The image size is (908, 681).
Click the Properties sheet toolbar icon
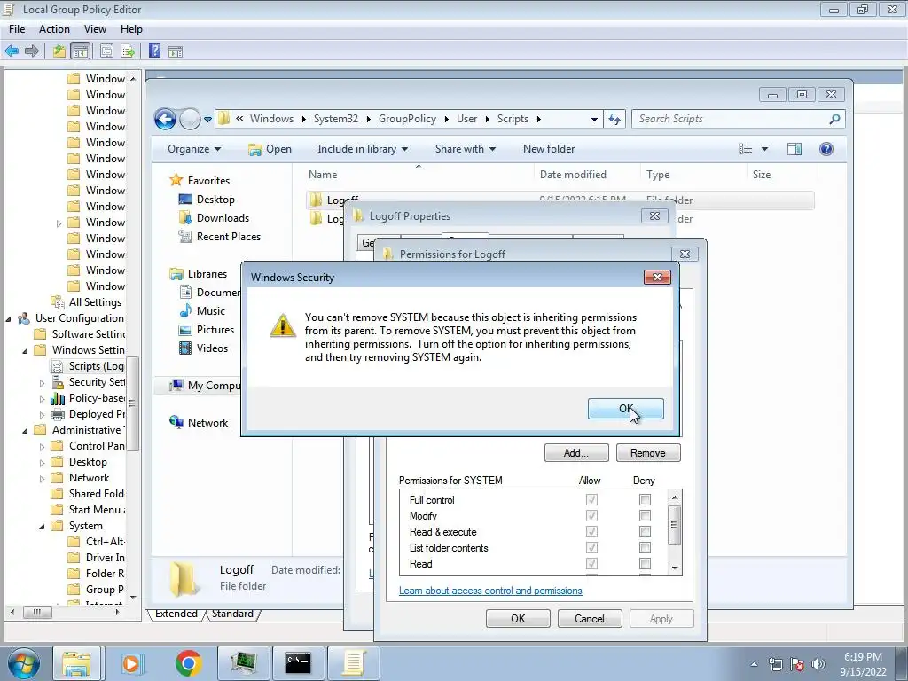(x=106, y=51)
